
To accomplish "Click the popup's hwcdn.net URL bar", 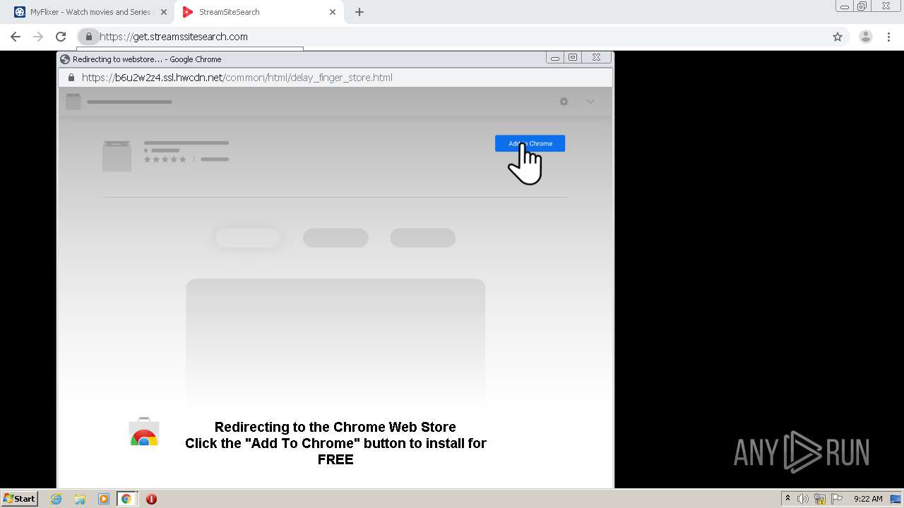I will (335, 78).
